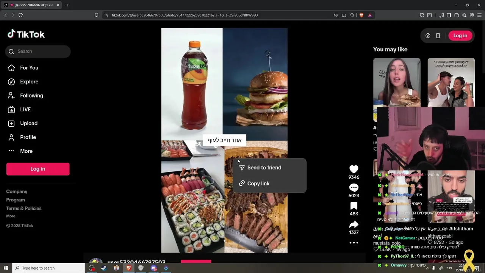Open the zoom magnifier icon in address bar

(352, 15)
